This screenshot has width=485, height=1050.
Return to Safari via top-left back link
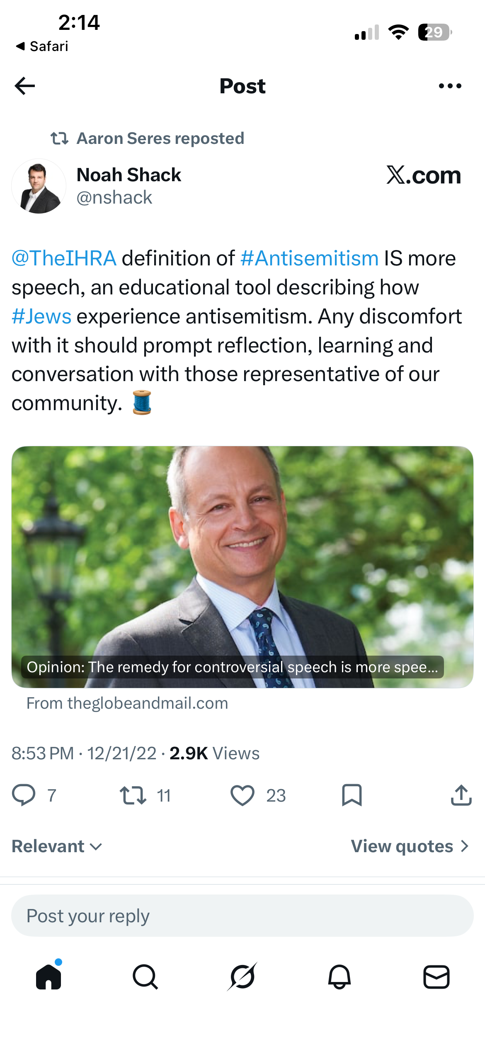41,46
